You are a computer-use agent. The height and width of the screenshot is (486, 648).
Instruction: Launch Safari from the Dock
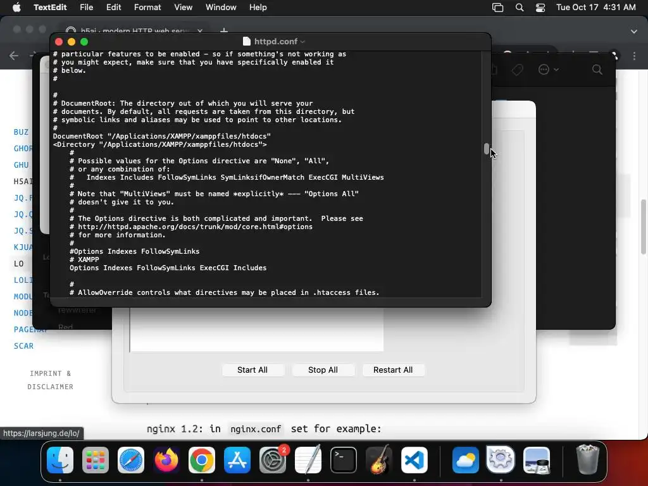pos(131,460)
